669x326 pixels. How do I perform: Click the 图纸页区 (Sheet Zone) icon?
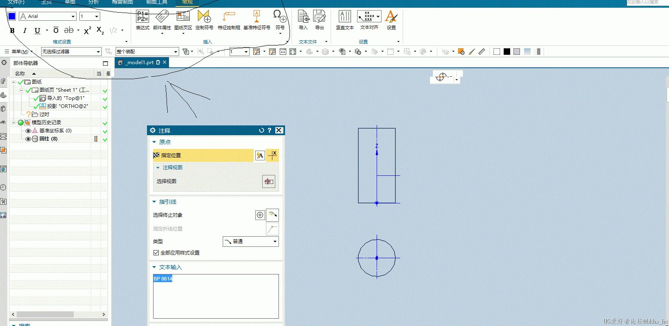(x=183, y=17)
